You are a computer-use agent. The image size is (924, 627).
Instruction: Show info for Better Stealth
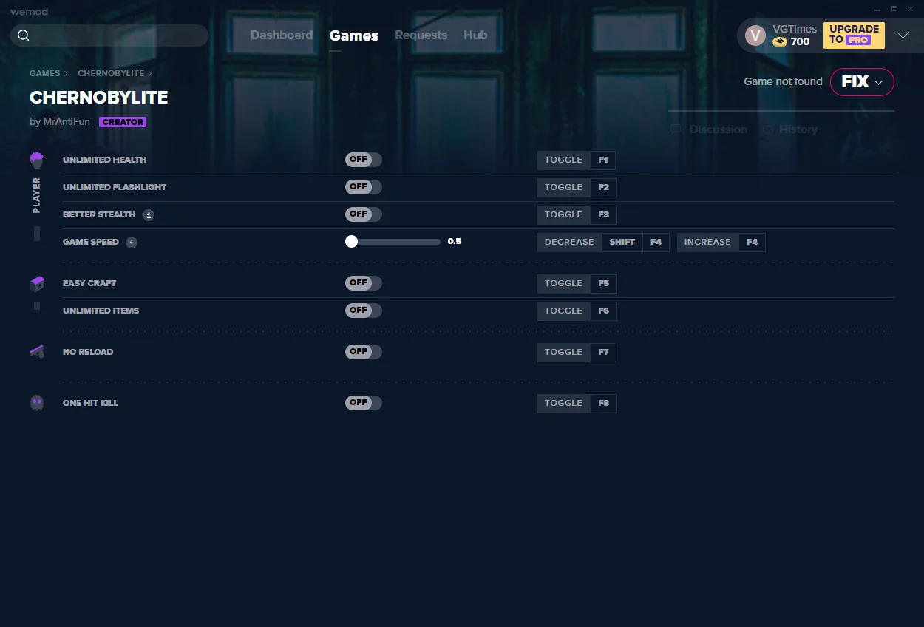[x=149, y=215]
